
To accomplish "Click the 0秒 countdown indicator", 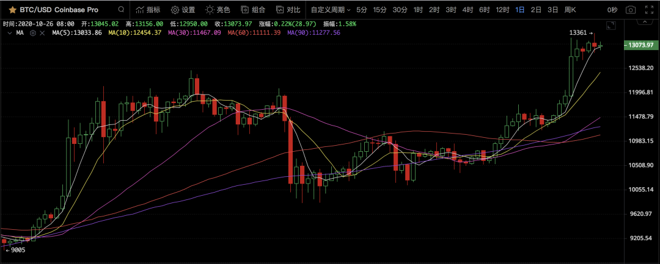I will pos(612,9).
